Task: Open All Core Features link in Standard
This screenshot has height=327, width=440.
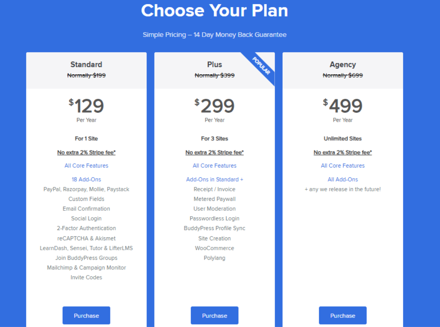Action: point(86,166)
